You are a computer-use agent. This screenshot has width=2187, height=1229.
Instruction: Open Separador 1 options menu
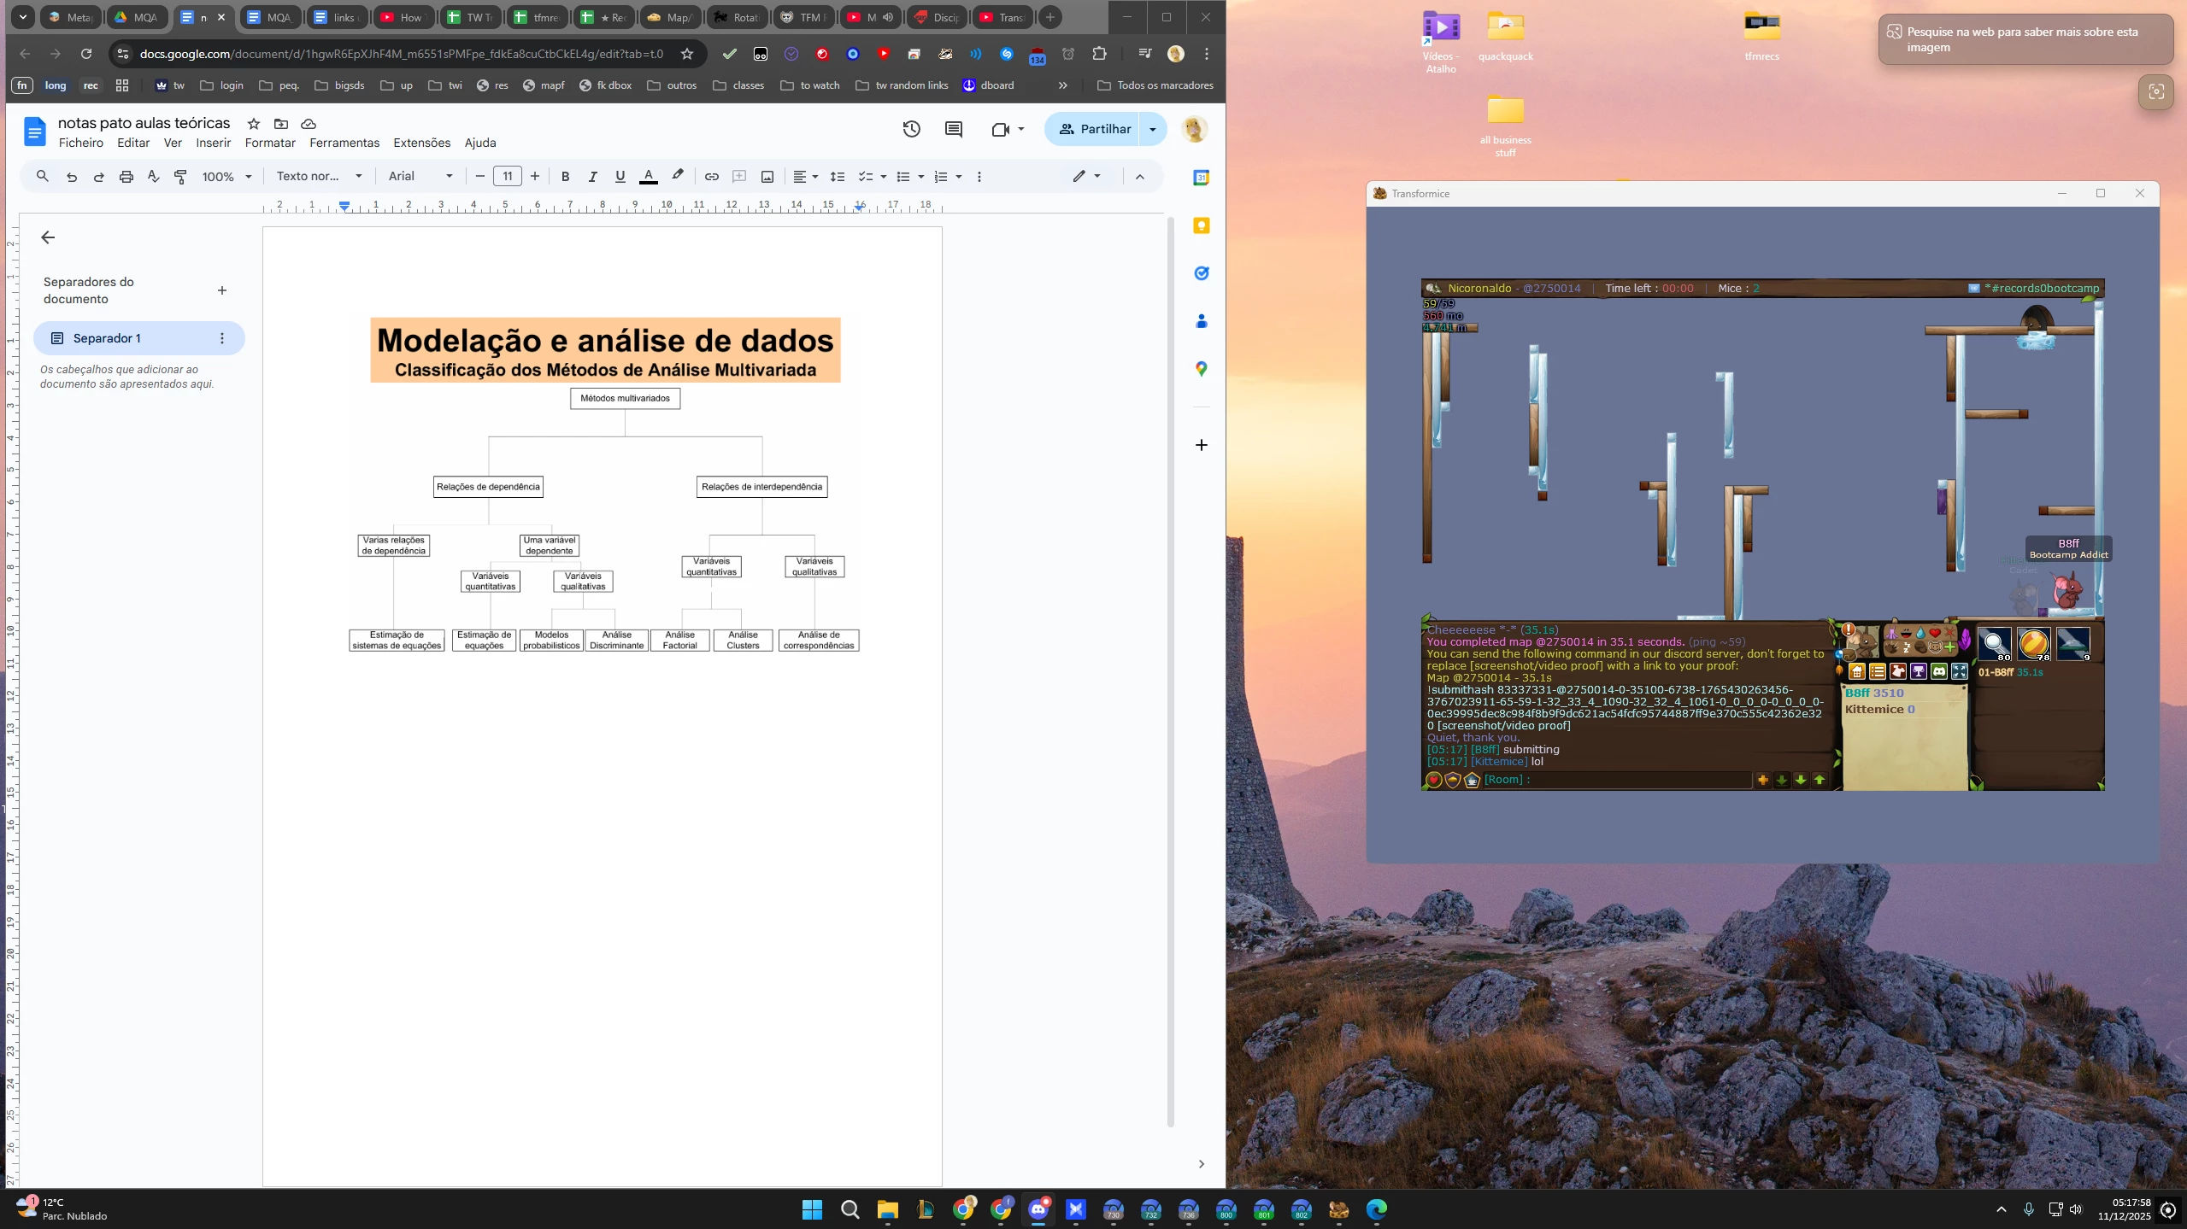tap(222, 338)
